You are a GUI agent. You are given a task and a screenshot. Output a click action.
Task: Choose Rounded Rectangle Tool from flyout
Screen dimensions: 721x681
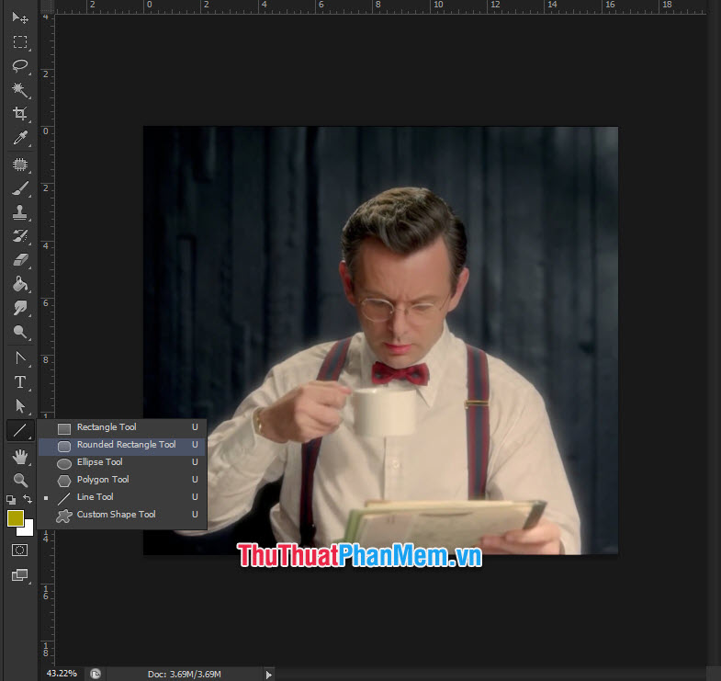click(x=122, y=445)
